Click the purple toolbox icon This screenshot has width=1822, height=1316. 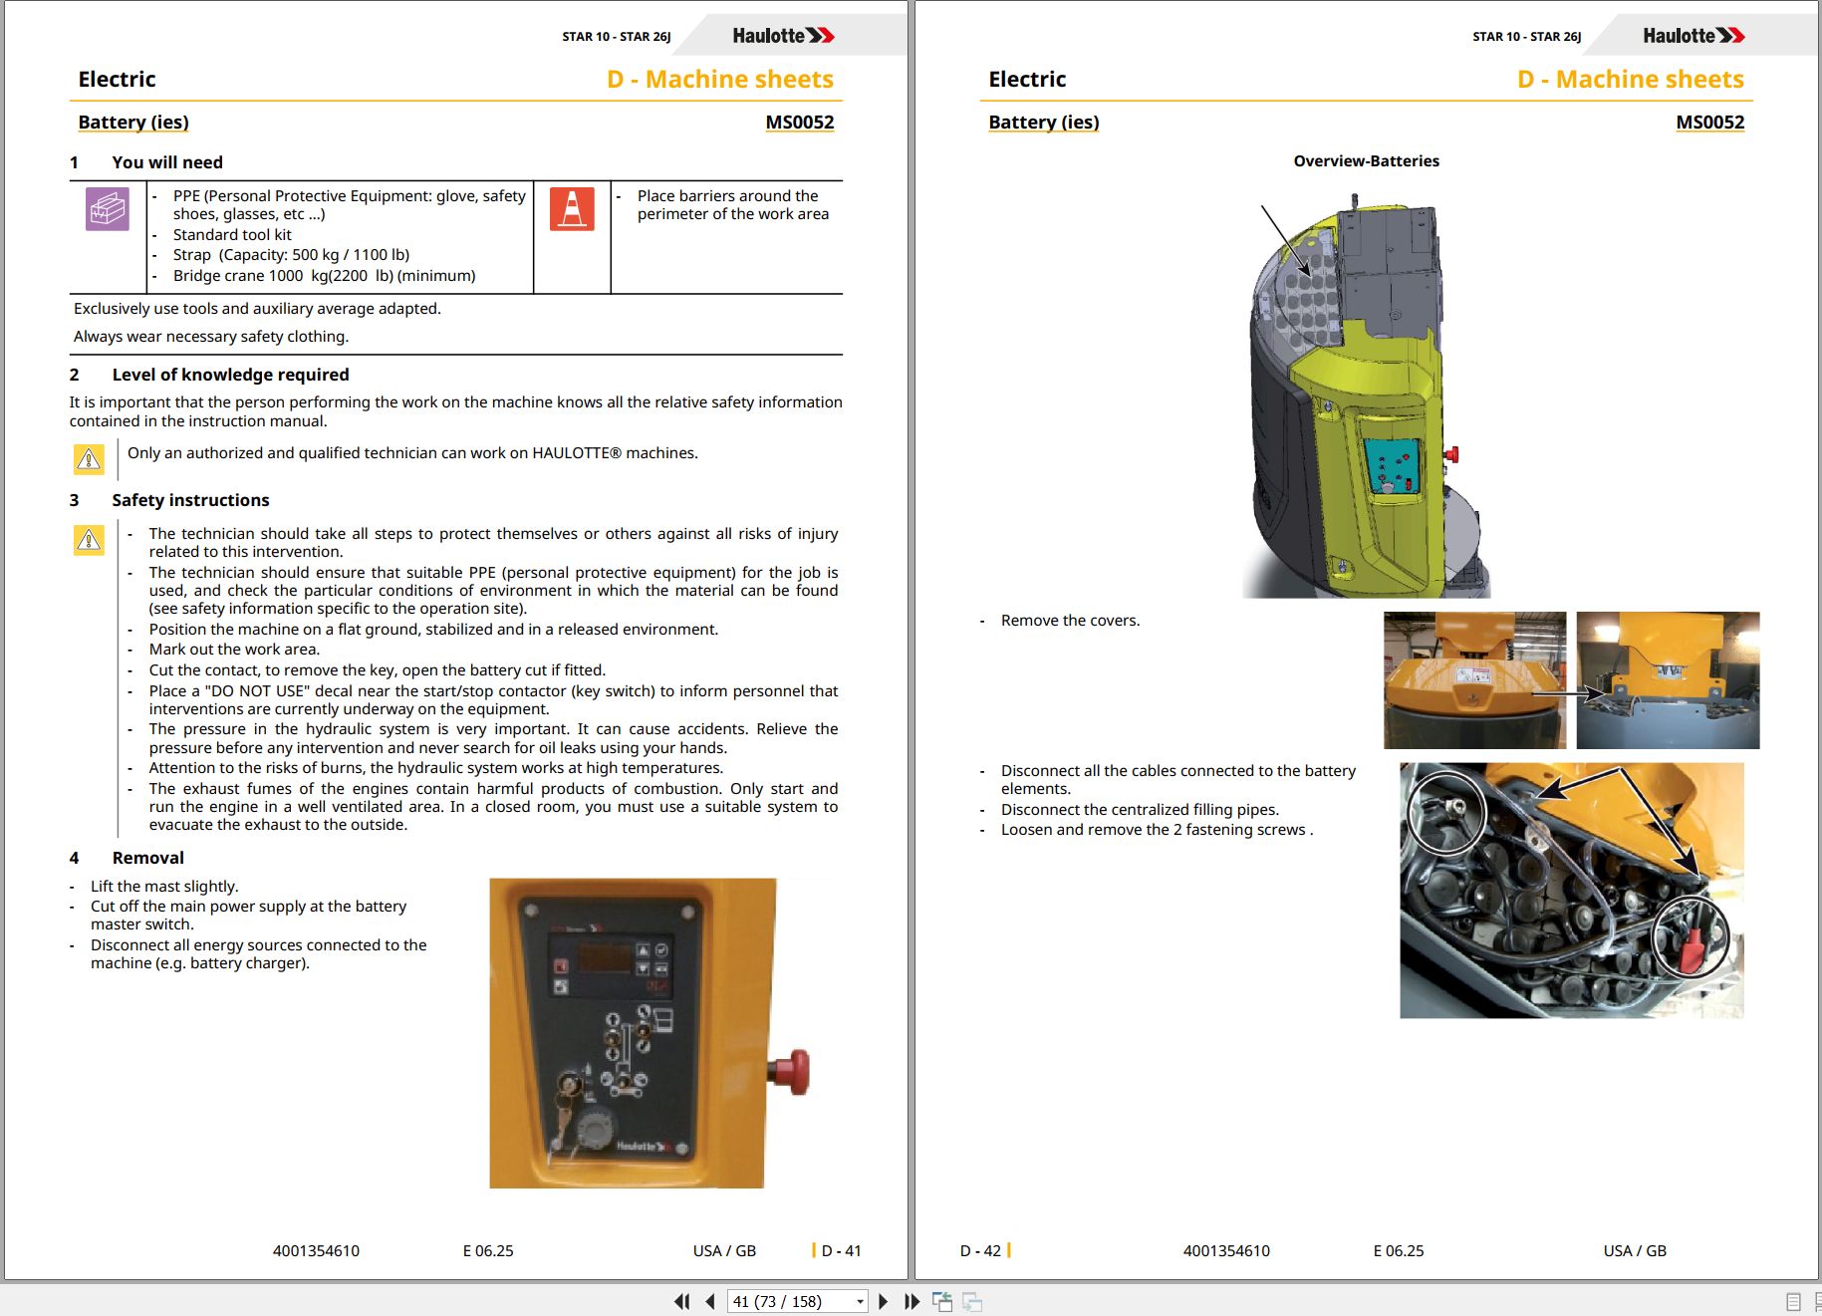click(108, 209)
